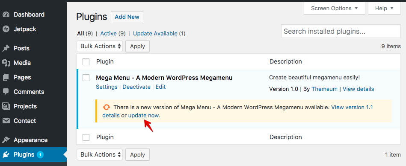
Task: Click the Media library icon
Action: coord(6,63)
